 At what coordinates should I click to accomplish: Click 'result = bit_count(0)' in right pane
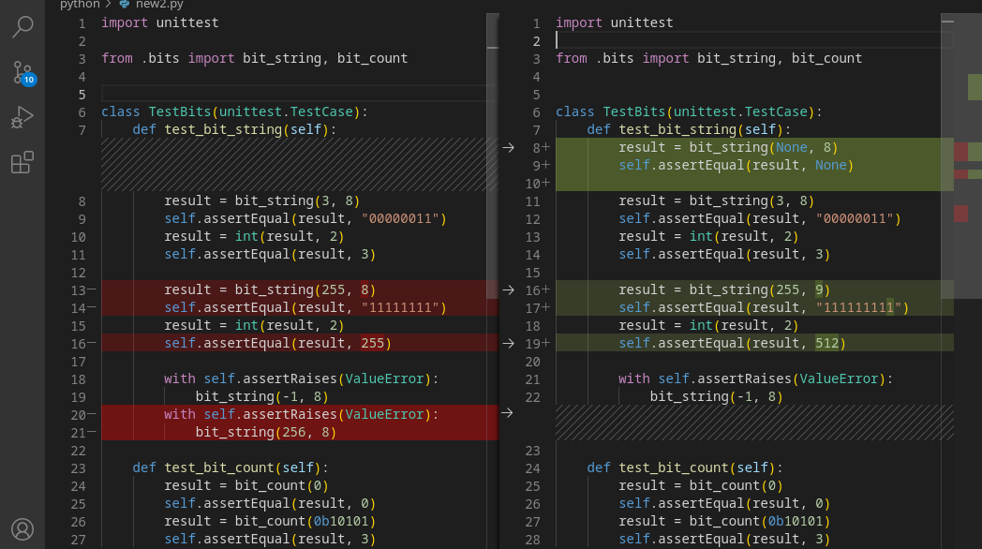coord(701,485)
